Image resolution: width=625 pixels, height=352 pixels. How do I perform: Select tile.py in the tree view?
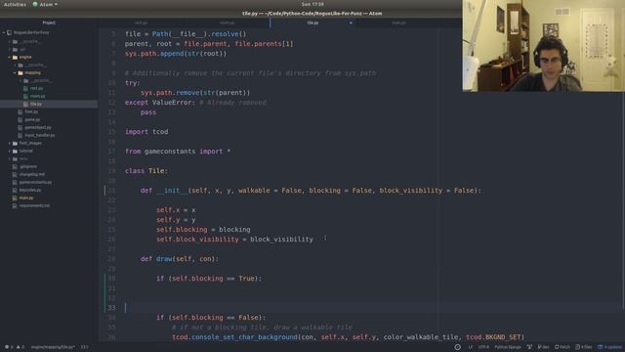[36, 104]
